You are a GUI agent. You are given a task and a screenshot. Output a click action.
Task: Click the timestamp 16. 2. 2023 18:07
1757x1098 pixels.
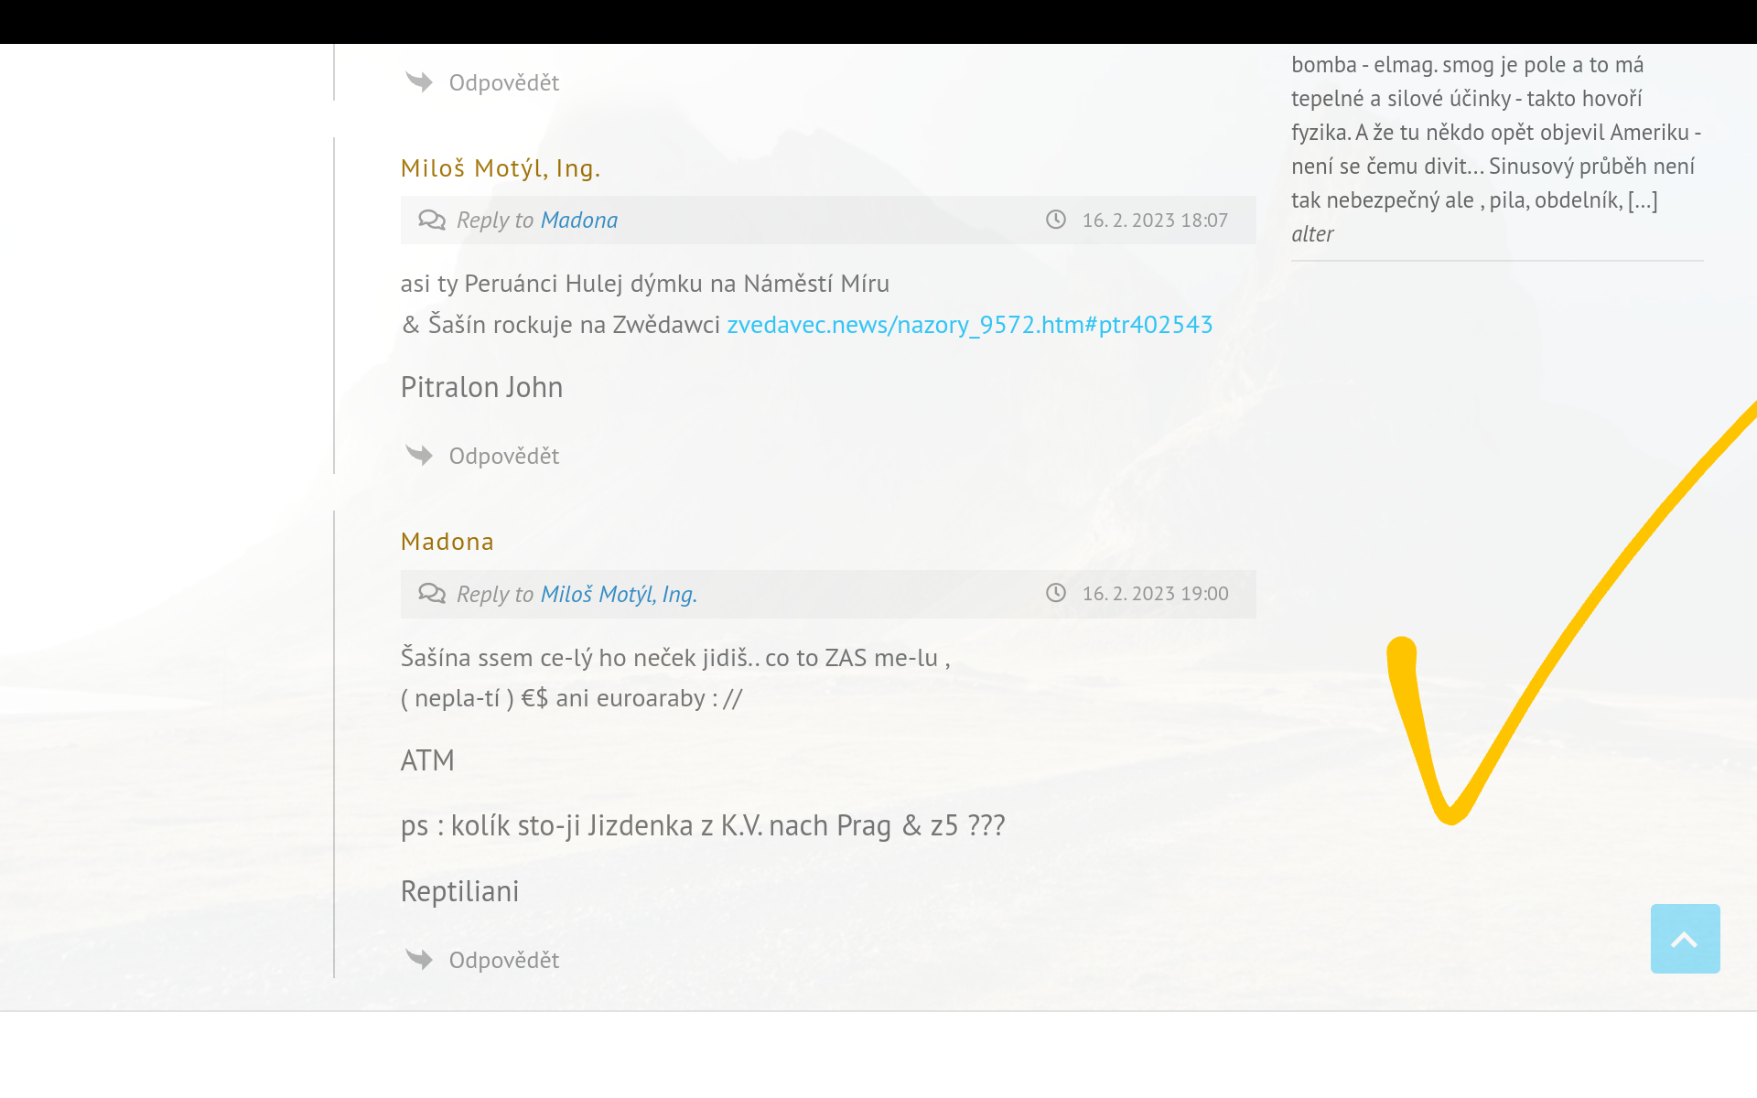(1155, 221)
